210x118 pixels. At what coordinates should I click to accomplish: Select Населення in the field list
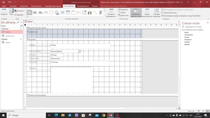[188, 40]
